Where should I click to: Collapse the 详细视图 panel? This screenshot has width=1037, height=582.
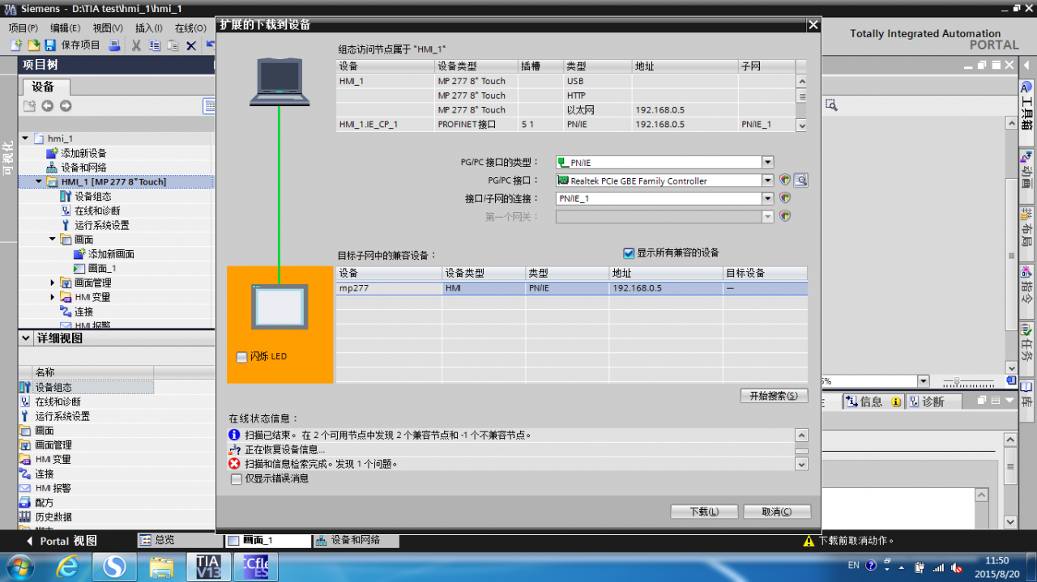pyautogui.click(x=27, y=338)
